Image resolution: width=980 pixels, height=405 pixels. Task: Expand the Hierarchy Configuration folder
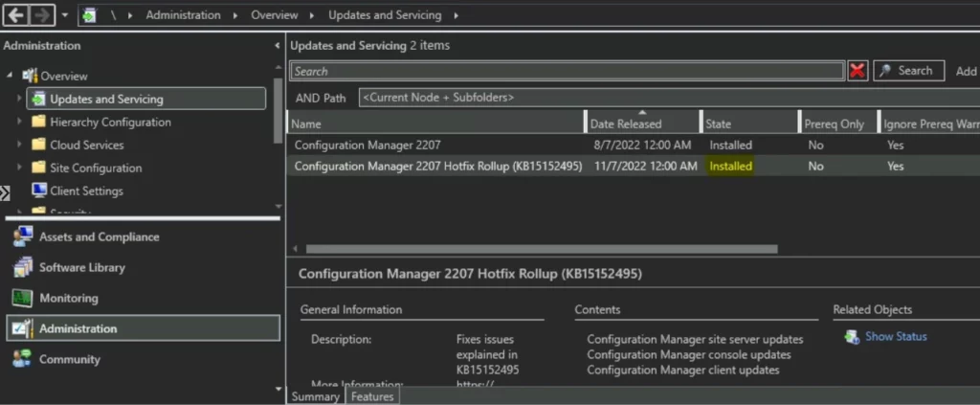pos(19,122)
